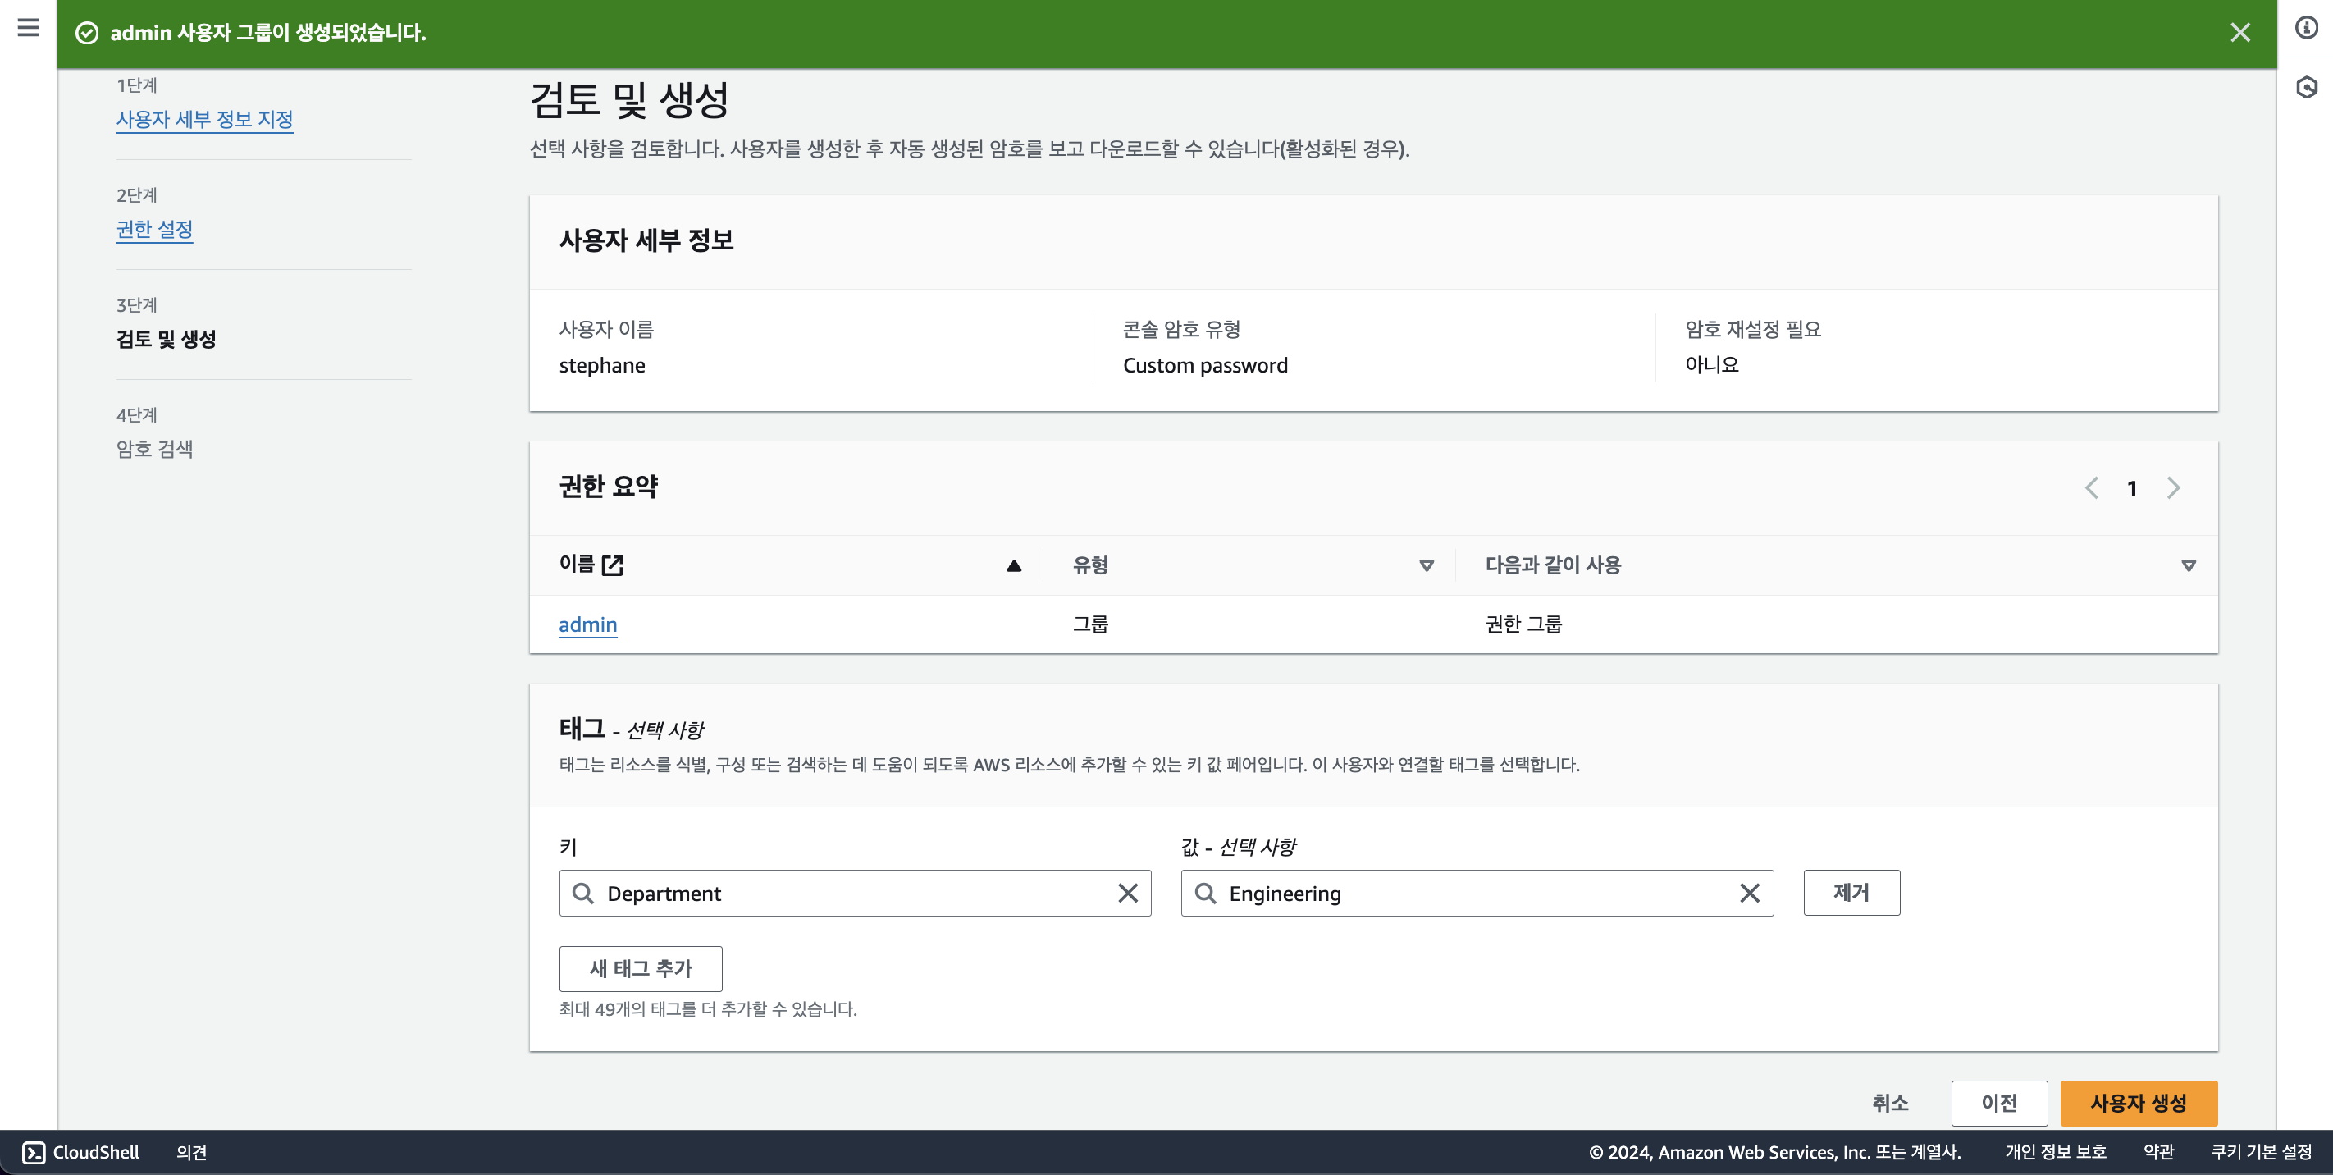
Task: Open CloudShell from the footer
Action: (80, 1152)
